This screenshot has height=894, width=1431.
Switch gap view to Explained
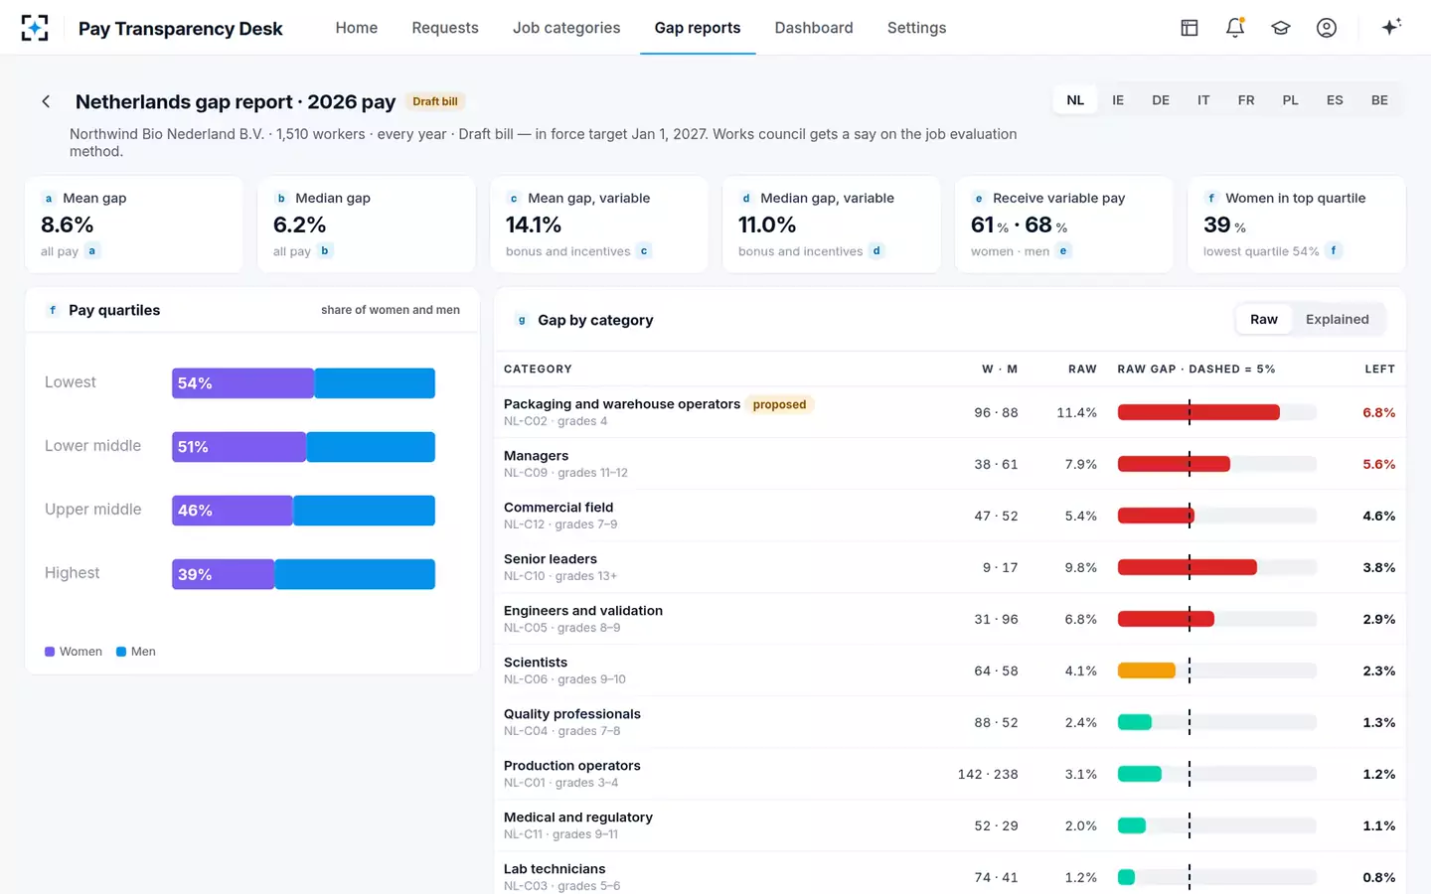(x=1337, y=320)
